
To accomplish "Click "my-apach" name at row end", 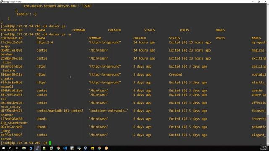I will click(259, 42).
